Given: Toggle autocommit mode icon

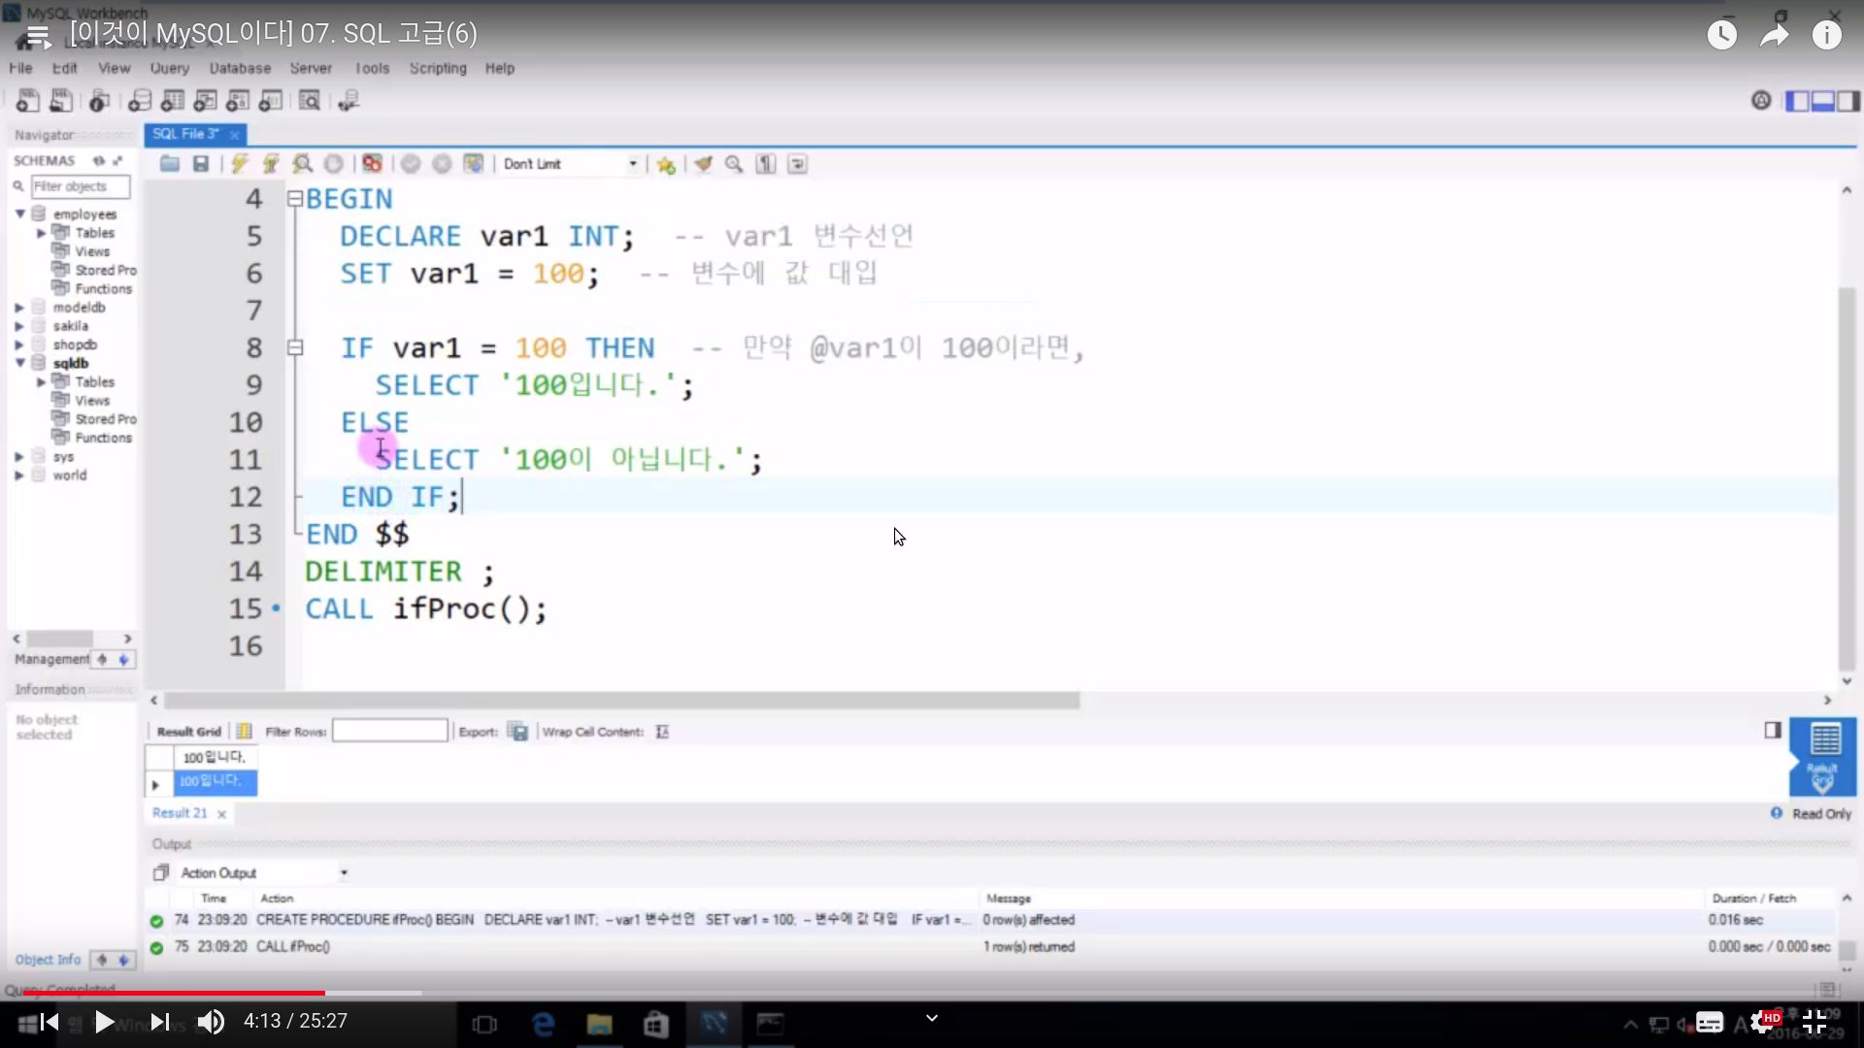Looking at the screenshot, I should [x=473, y=164].
